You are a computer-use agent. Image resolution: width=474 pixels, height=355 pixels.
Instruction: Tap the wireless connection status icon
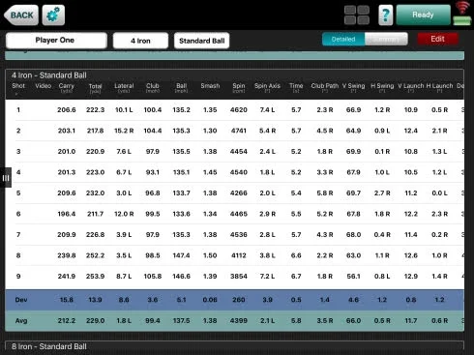[x=462, y=8]
